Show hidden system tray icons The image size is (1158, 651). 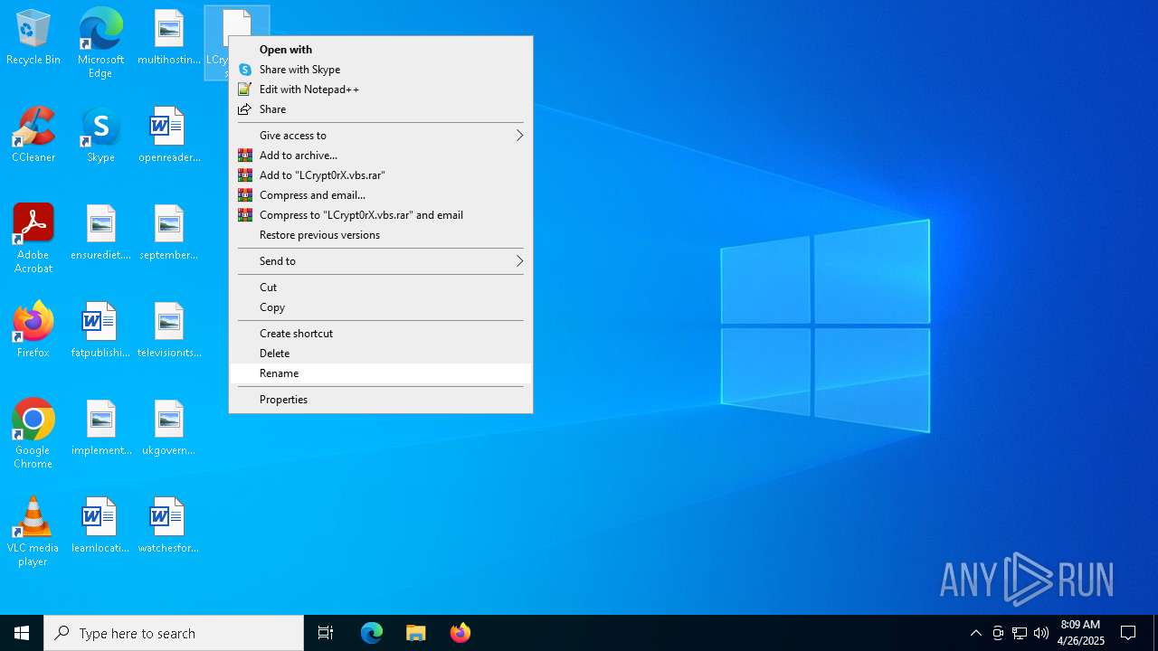pos(976,633)
